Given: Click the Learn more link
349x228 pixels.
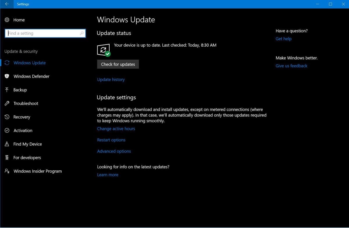Looking at the screenshot, I should [x=108, y=175].
